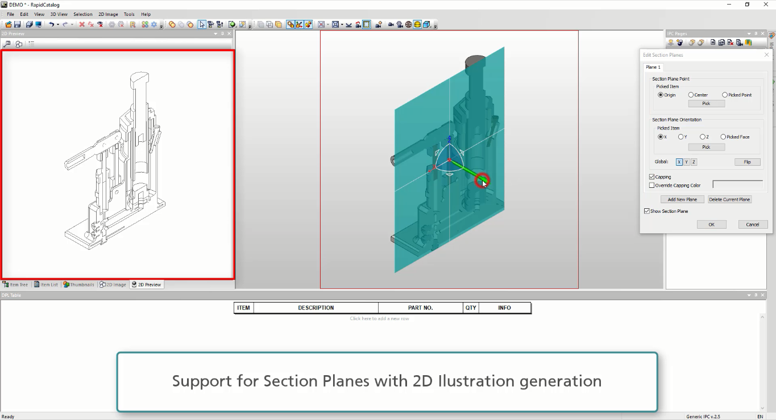Open the redo history dropdown arrow
Viewport: 776px width, 420px height.
(x=72, y=24)
